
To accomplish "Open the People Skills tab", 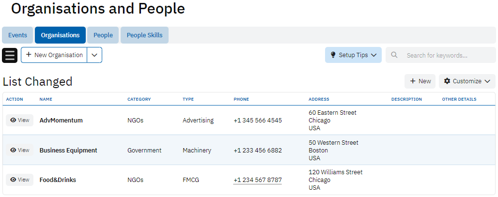I will (x=144, y=35).
